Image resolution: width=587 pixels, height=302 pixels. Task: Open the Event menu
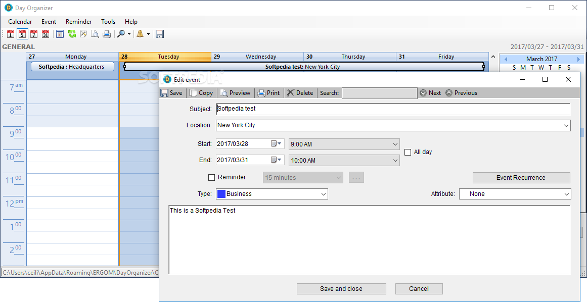pyautogui.click(x=49, y=22)
